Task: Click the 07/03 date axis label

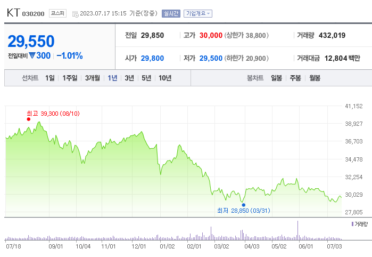Action: [x=334, y=246]
